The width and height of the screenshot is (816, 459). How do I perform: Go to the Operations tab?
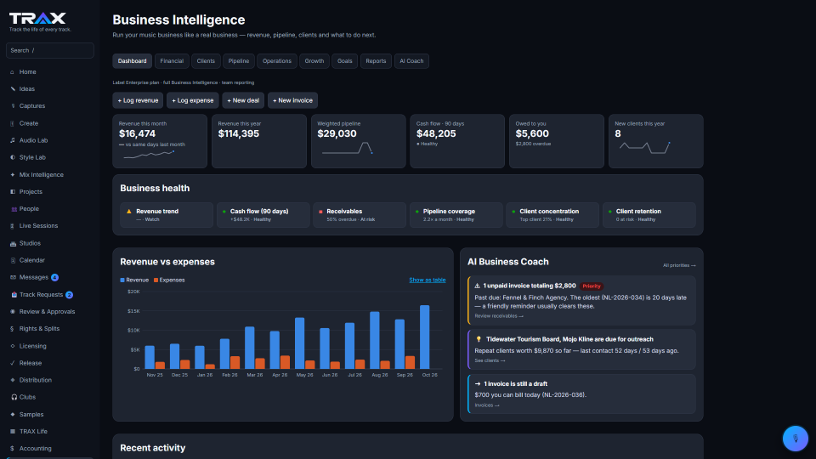coord(277,61)
